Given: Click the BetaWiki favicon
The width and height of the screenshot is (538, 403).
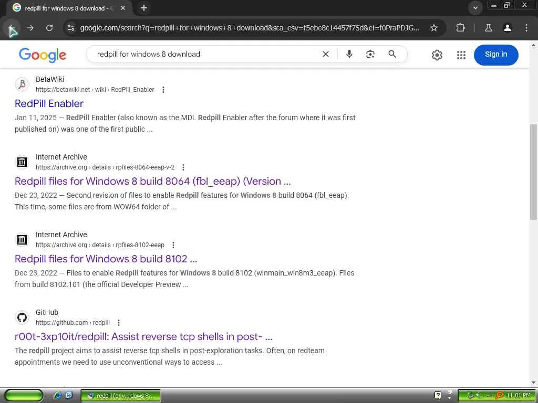Looking at the screenshot, I should coord(22,84).
